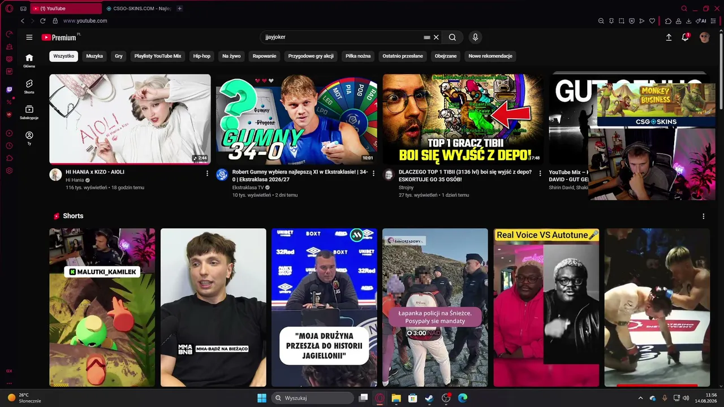Open File Explorer from the taskbar

pyautogui.click(x=396, y=398)
